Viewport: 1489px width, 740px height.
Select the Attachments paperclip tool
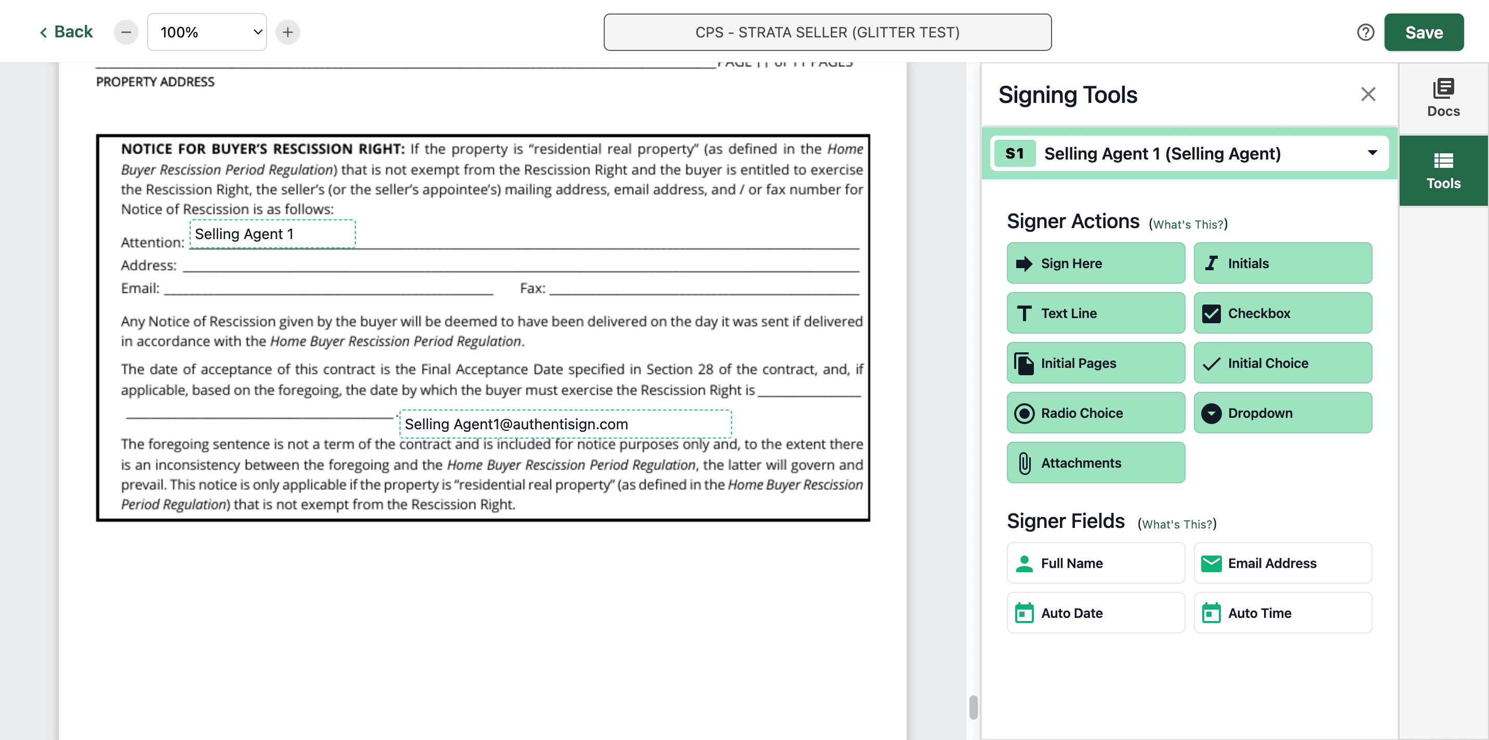[x=1095, y=462]
